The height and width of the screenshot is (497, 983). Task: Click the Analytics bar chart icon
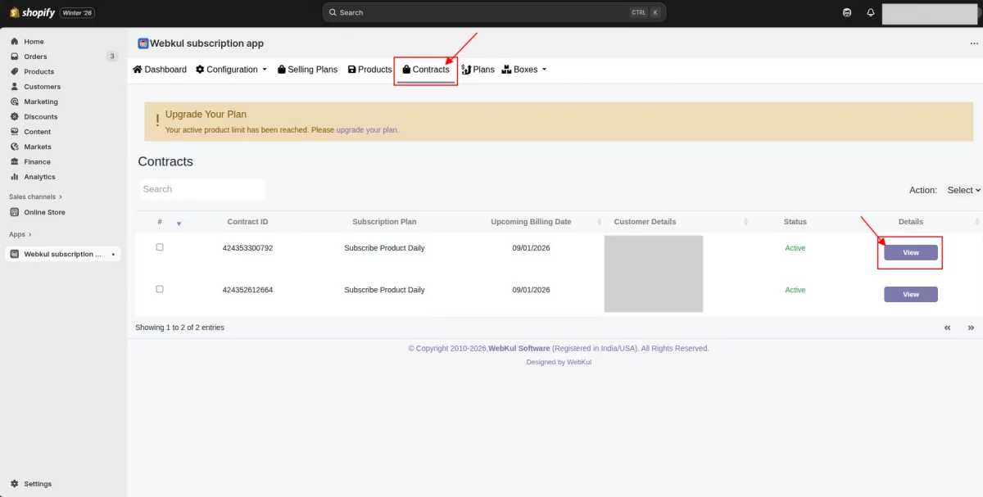click(15, 177)
